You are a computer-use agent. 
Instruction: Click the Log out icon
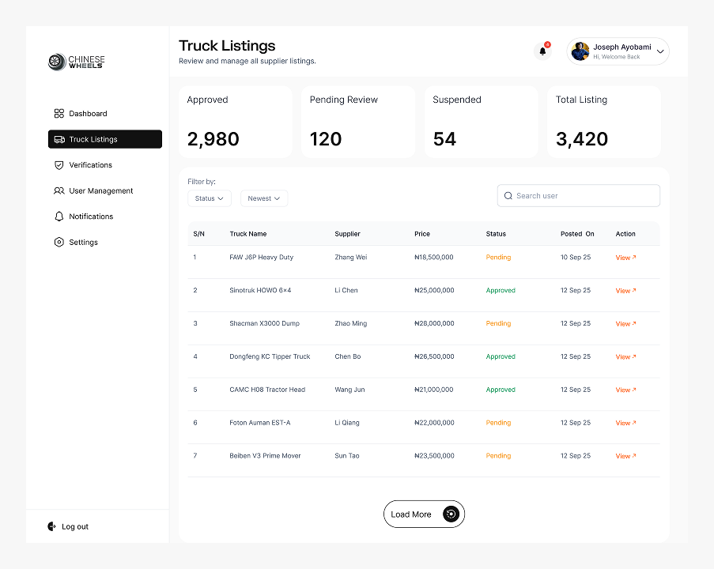click(x=52, y=526)
